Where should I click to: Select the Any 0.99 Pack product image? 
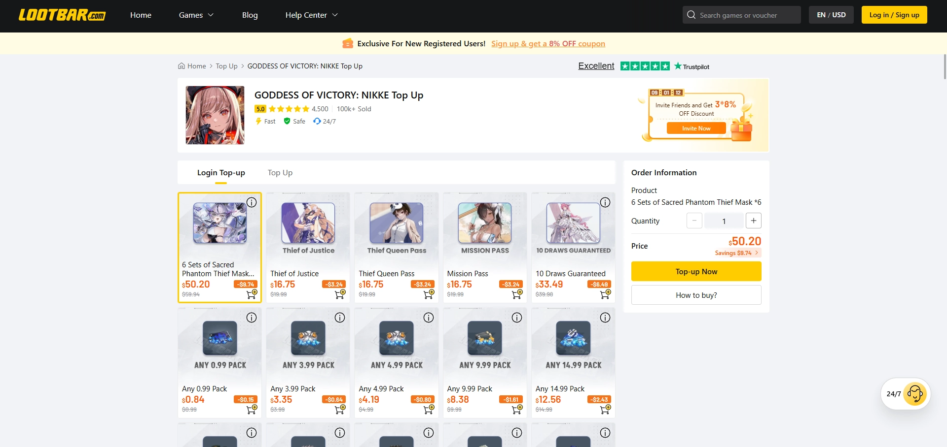click(220, 338)
